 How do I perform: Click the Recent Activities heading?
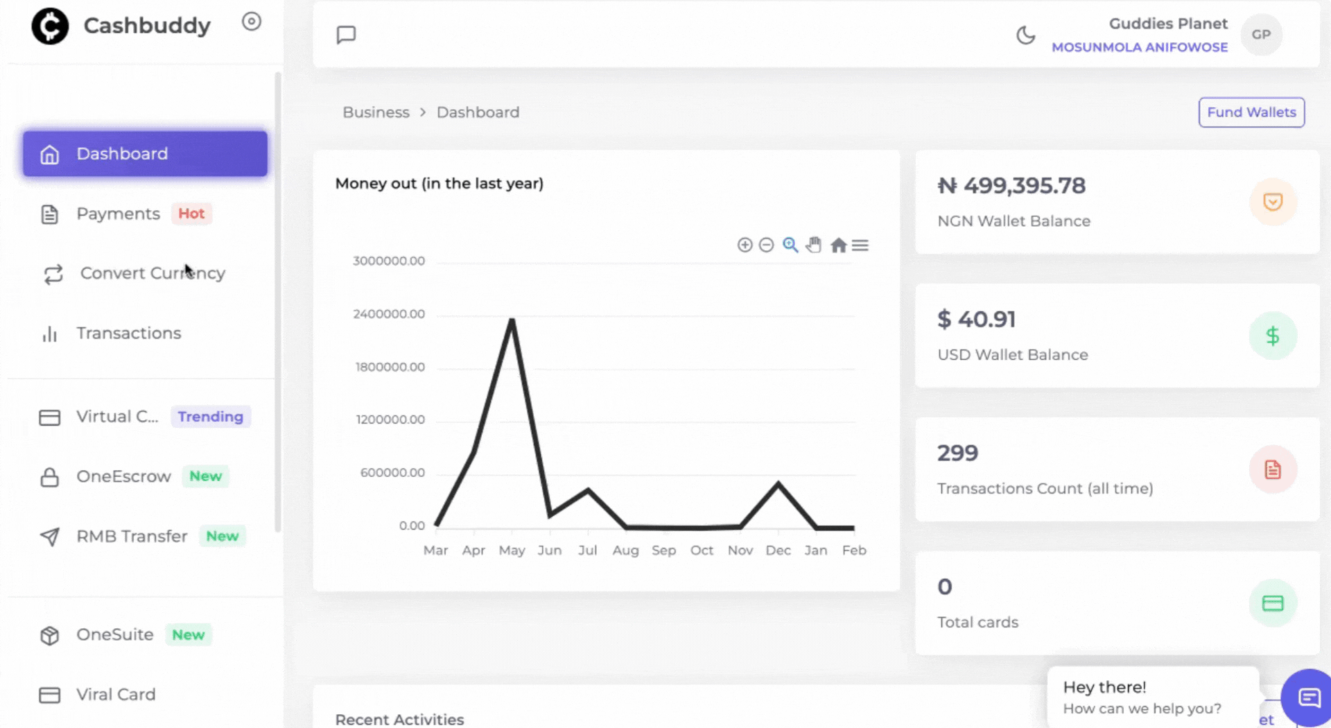(399, 720)
